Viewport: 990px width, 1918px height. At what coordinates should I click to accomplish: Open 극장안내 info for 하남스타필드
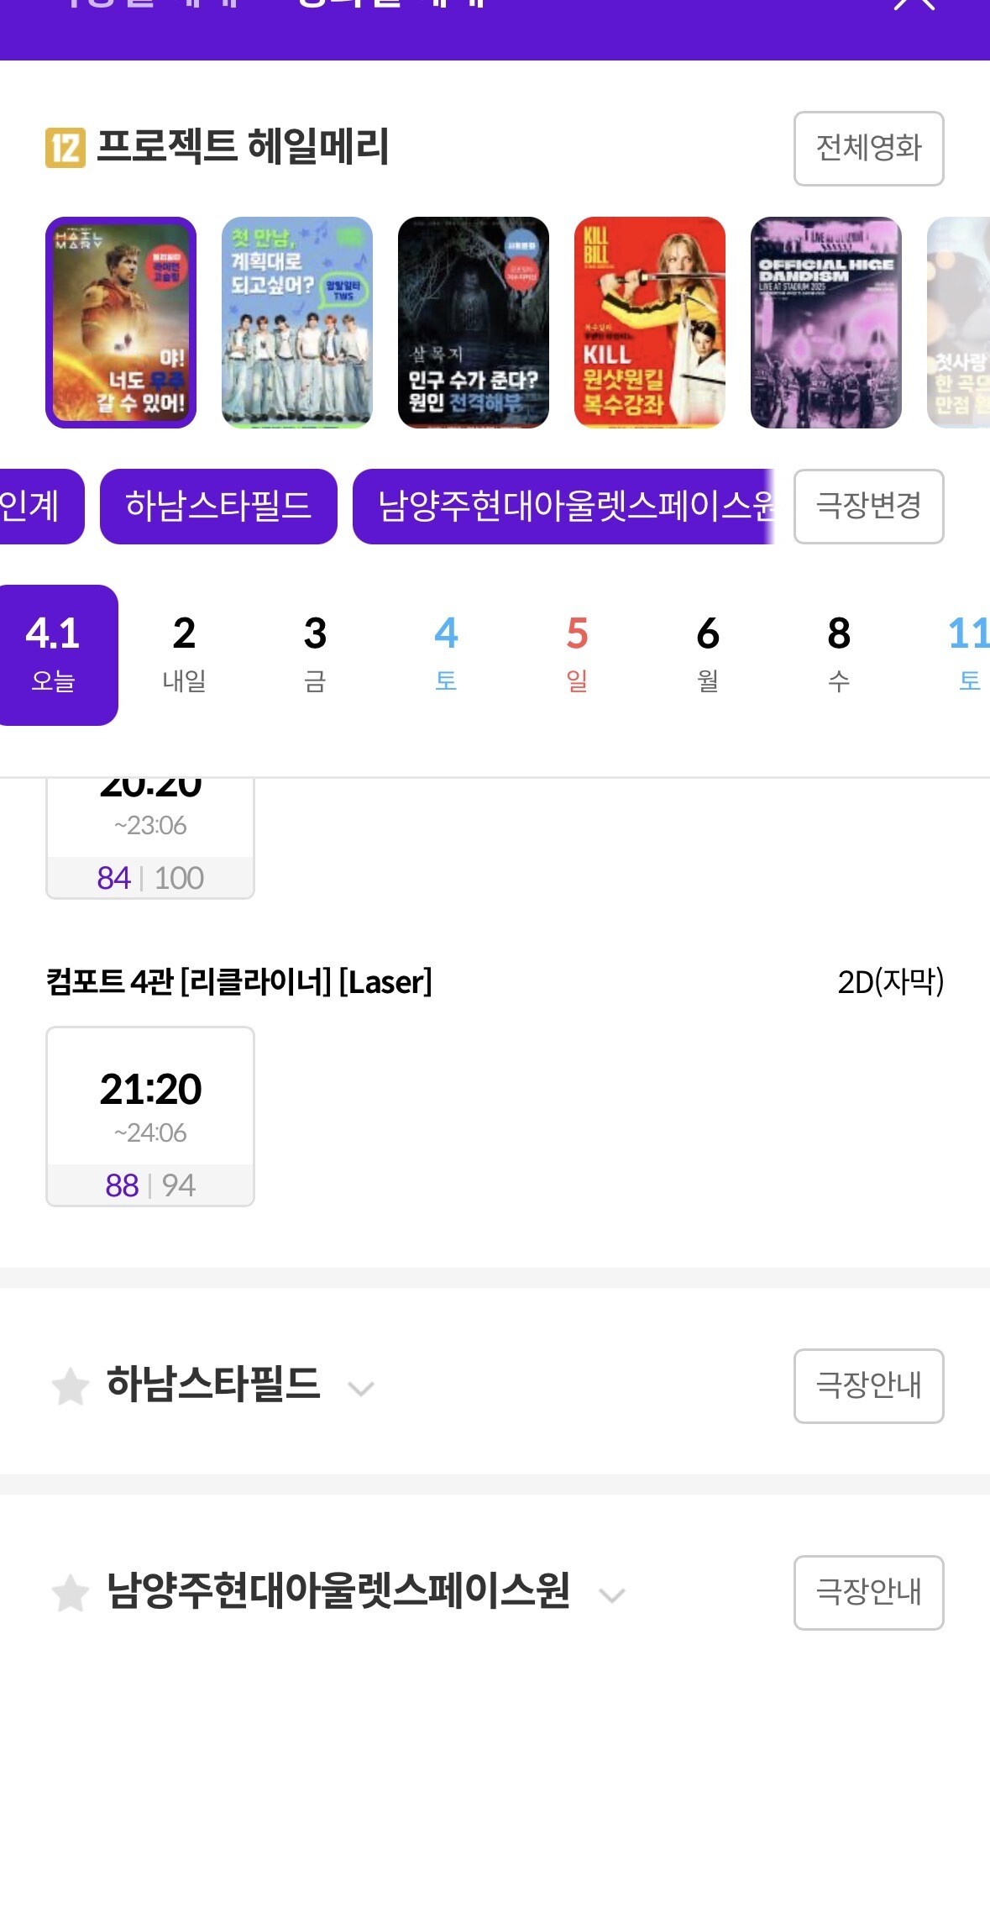868,1386
